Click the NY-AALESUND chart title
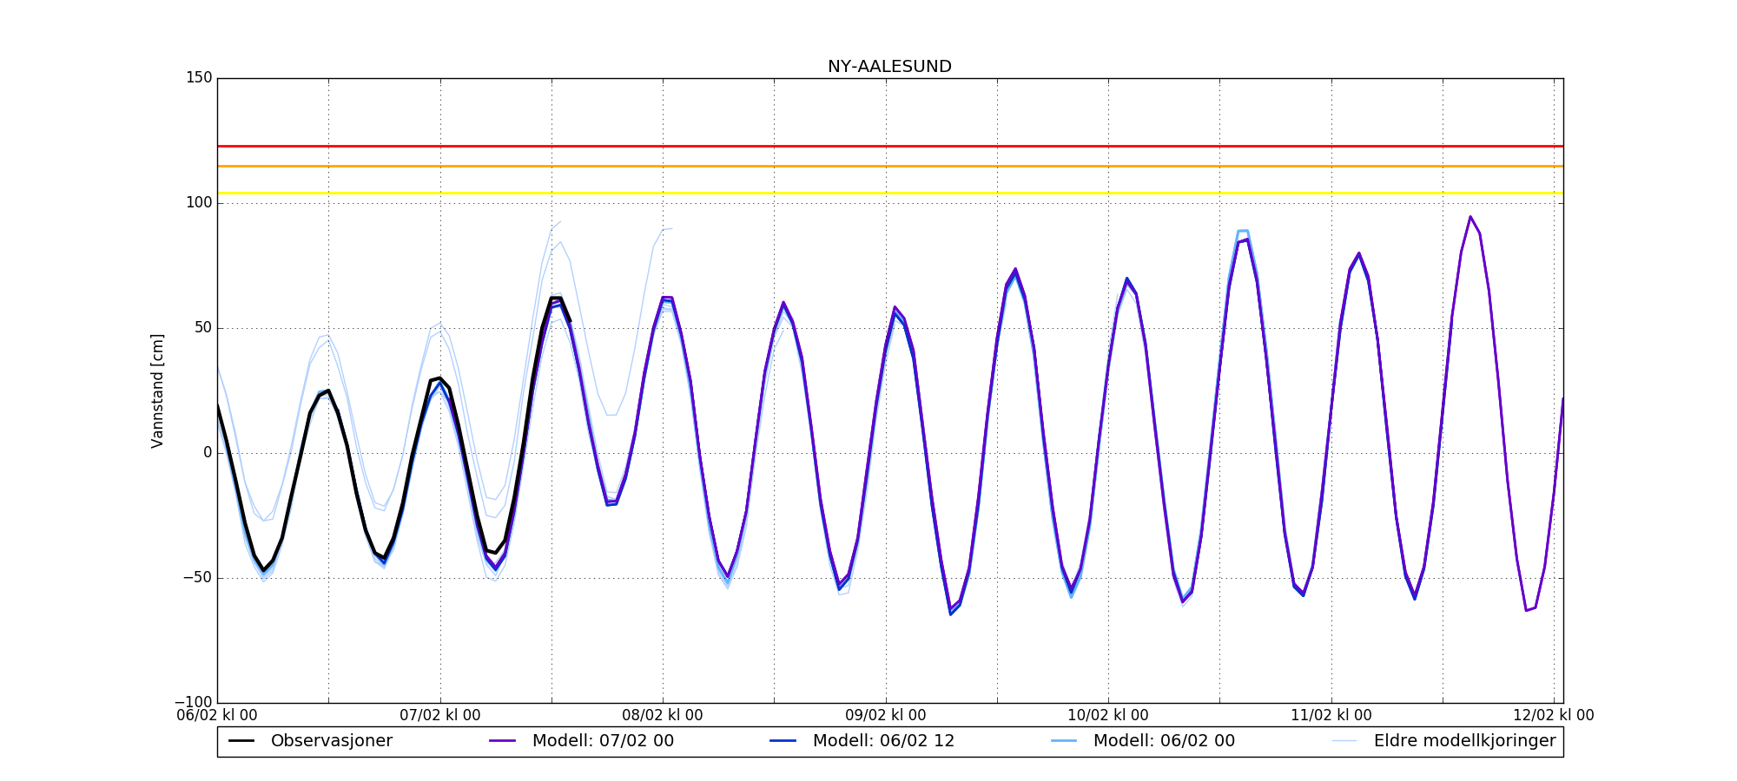Screen dimensions: 1737x781 click(889, 67)
